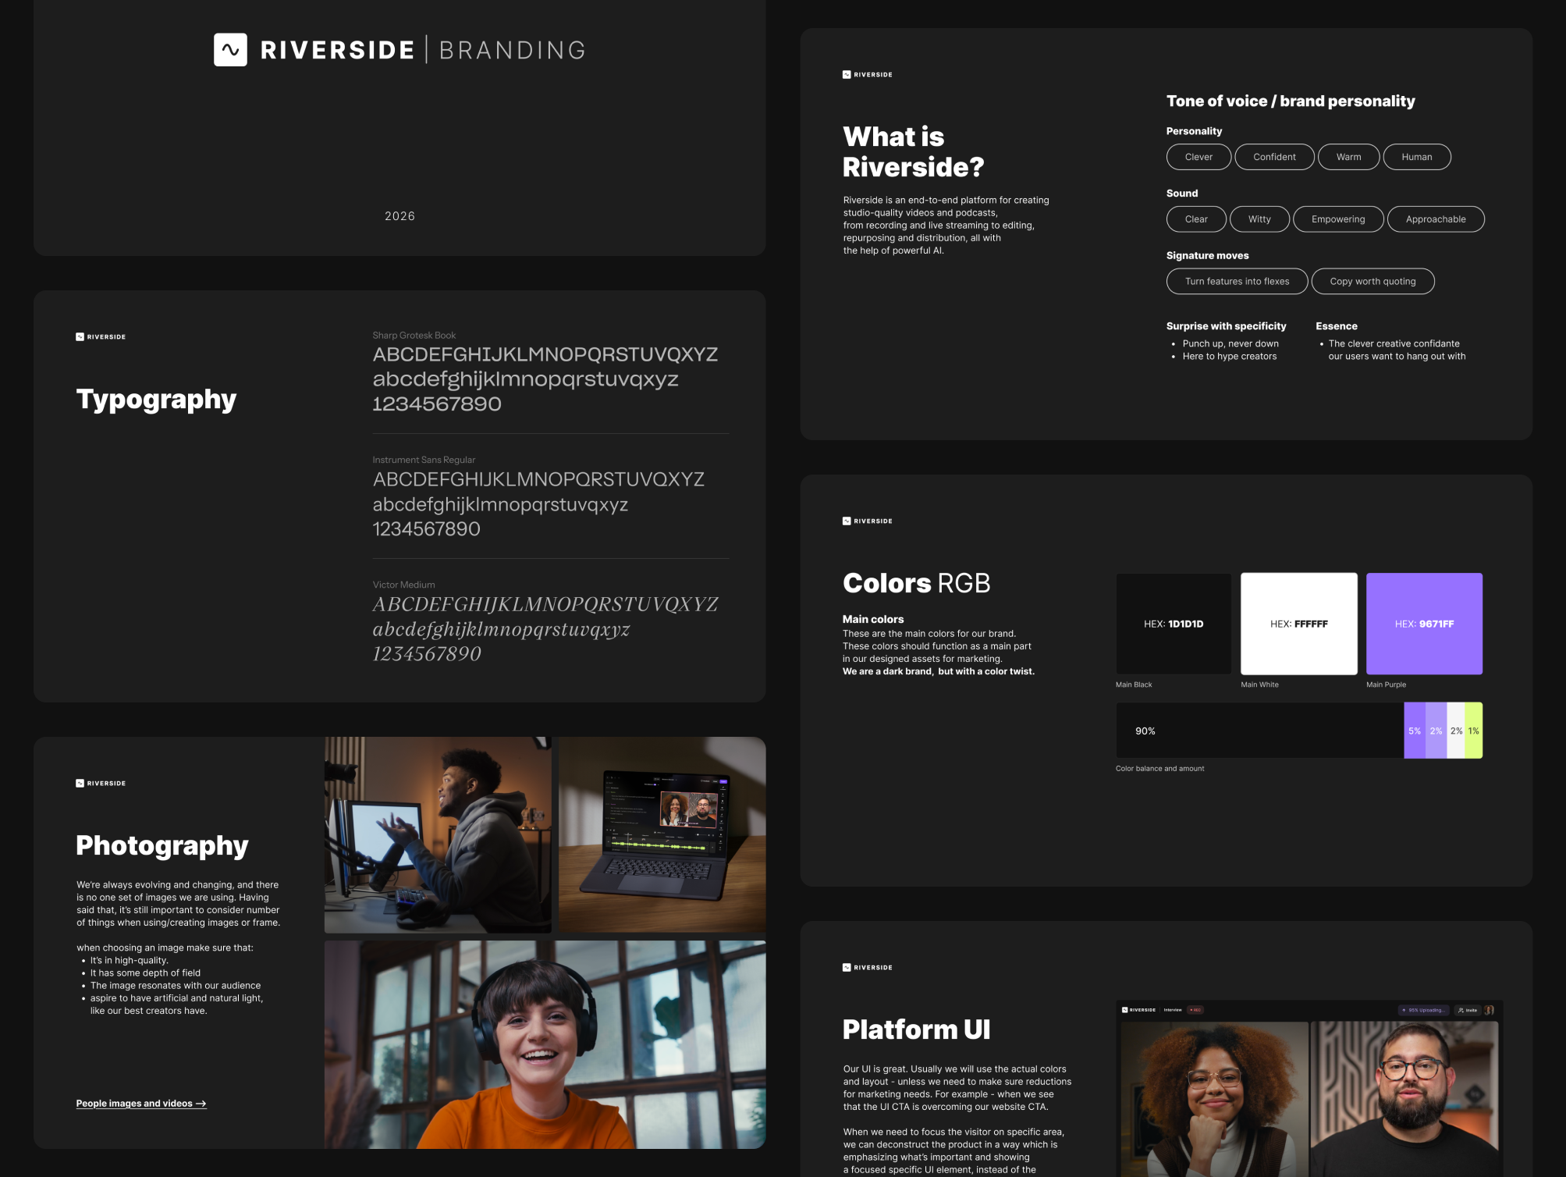This screenshot has height=1177, width=1566.
Task: Select the Confident personality pill
Action: [x=1274, y=157]
